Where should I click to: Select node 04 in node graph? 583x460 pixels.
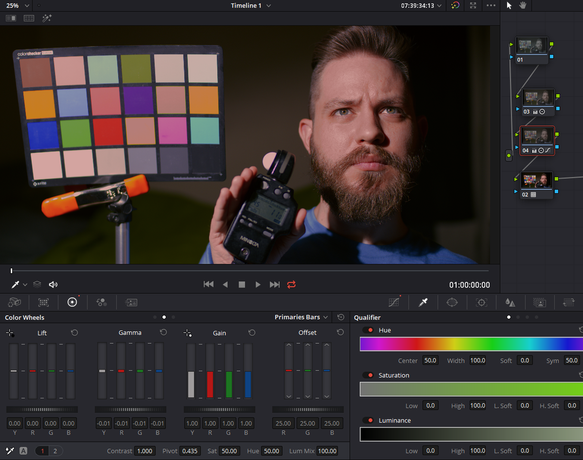537,141
